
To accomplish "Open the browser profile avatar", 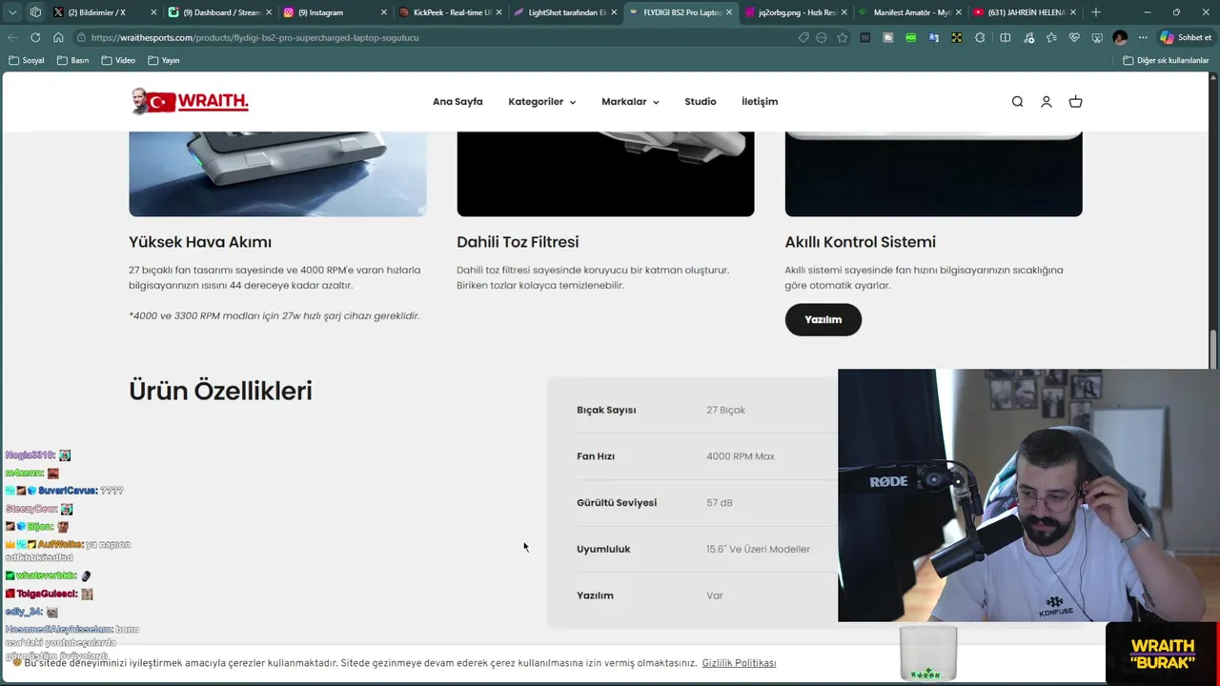I will pyautogui.click(x=1120, y=37).
